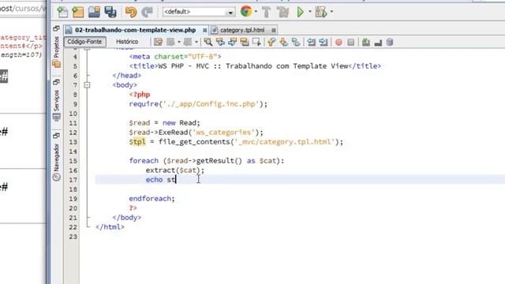Click the page title text on line 5
Viewport: 505px width, 284px height.
(252, 66)
